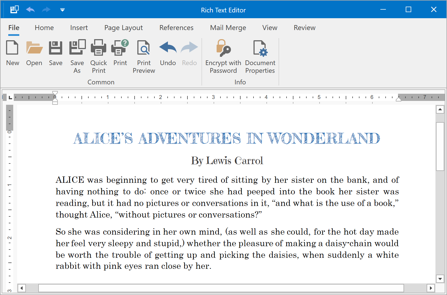Go to the Mail Merge tab
The width and height of the screenshot is (447, 295).
click(x=228, y=28)
